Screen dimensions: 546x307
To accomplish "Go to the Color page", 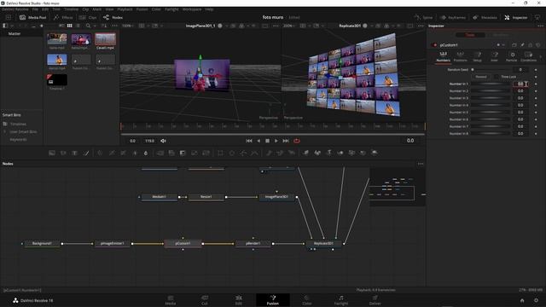I will (307, 300).
